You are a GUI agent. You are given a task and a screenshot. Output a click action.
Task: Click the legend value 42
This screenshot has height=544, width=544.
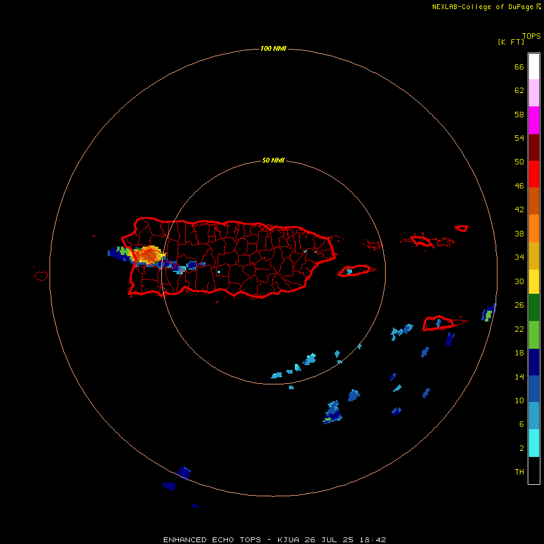click(x=519, y=209)
